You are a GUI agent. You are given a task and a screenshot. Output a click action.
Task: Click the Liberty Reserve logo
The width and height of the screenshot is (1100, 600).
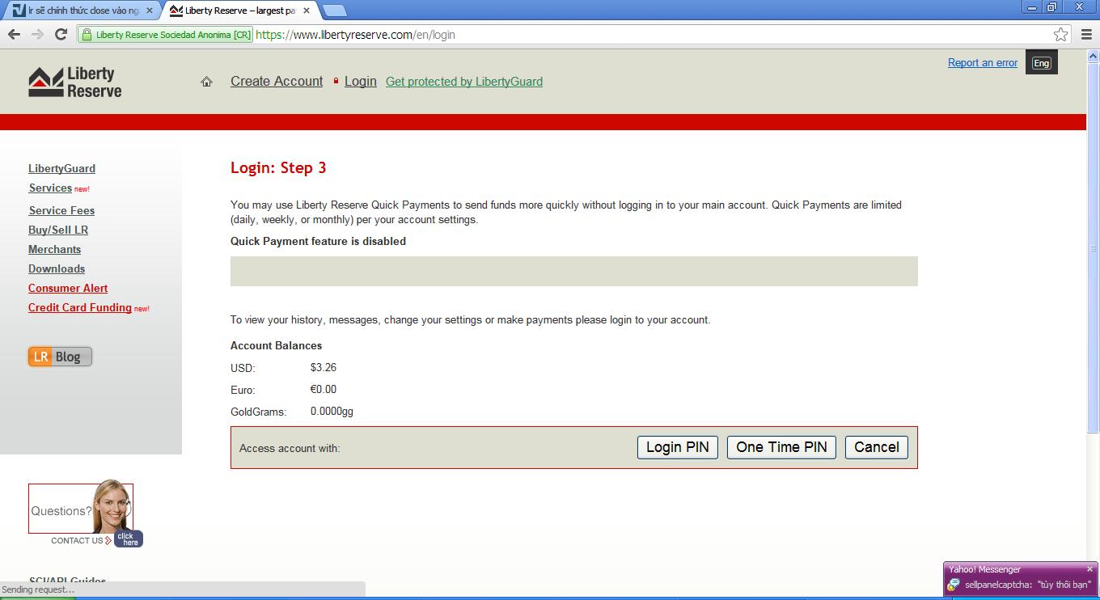(74, 82)
